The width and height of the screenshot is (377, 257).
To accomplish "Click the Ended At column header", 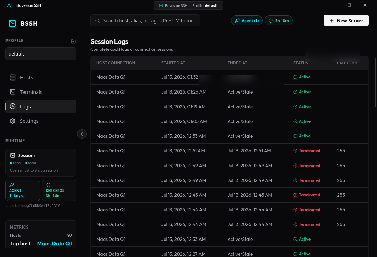I will click(237, 63).
